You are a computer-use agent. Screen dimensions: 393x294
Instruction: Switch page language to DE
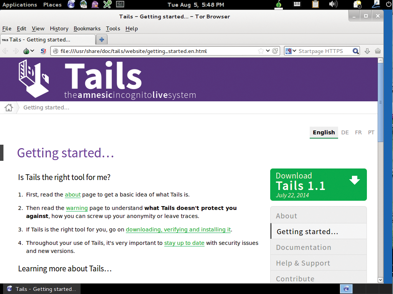click(x=345, y=132)
